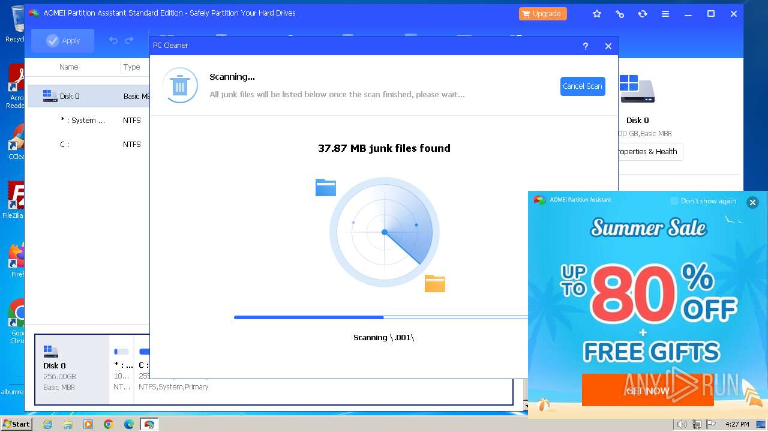This screenshot has height=432, width=768.
Task: Click Summer Sale banner heading
Action: point(649,227)
